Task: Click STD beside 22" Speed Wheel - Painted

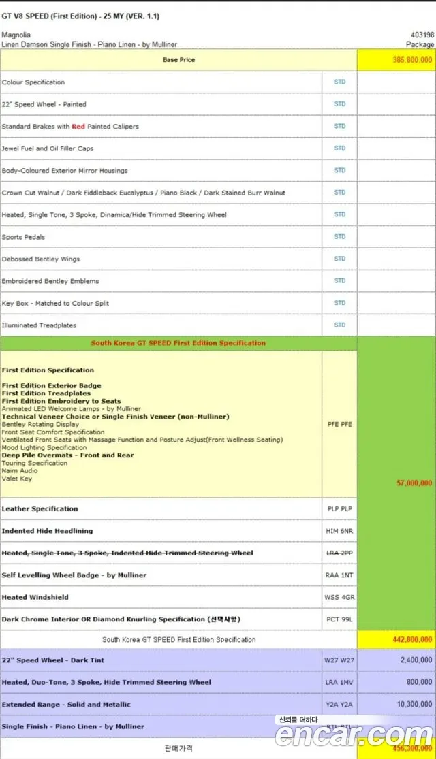Action: click(339, 104)
